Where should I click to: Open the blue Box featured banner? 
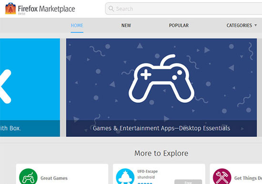pos(30,87)
